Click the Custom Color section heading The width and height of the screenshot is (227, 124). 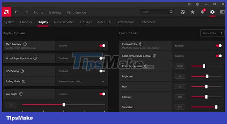pos(129,33)
